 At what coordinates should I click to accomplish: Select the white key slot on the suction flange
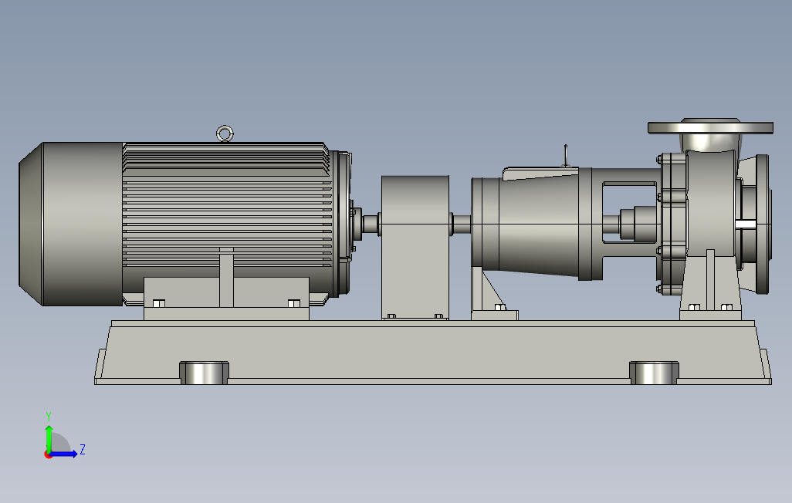[746, 224]
